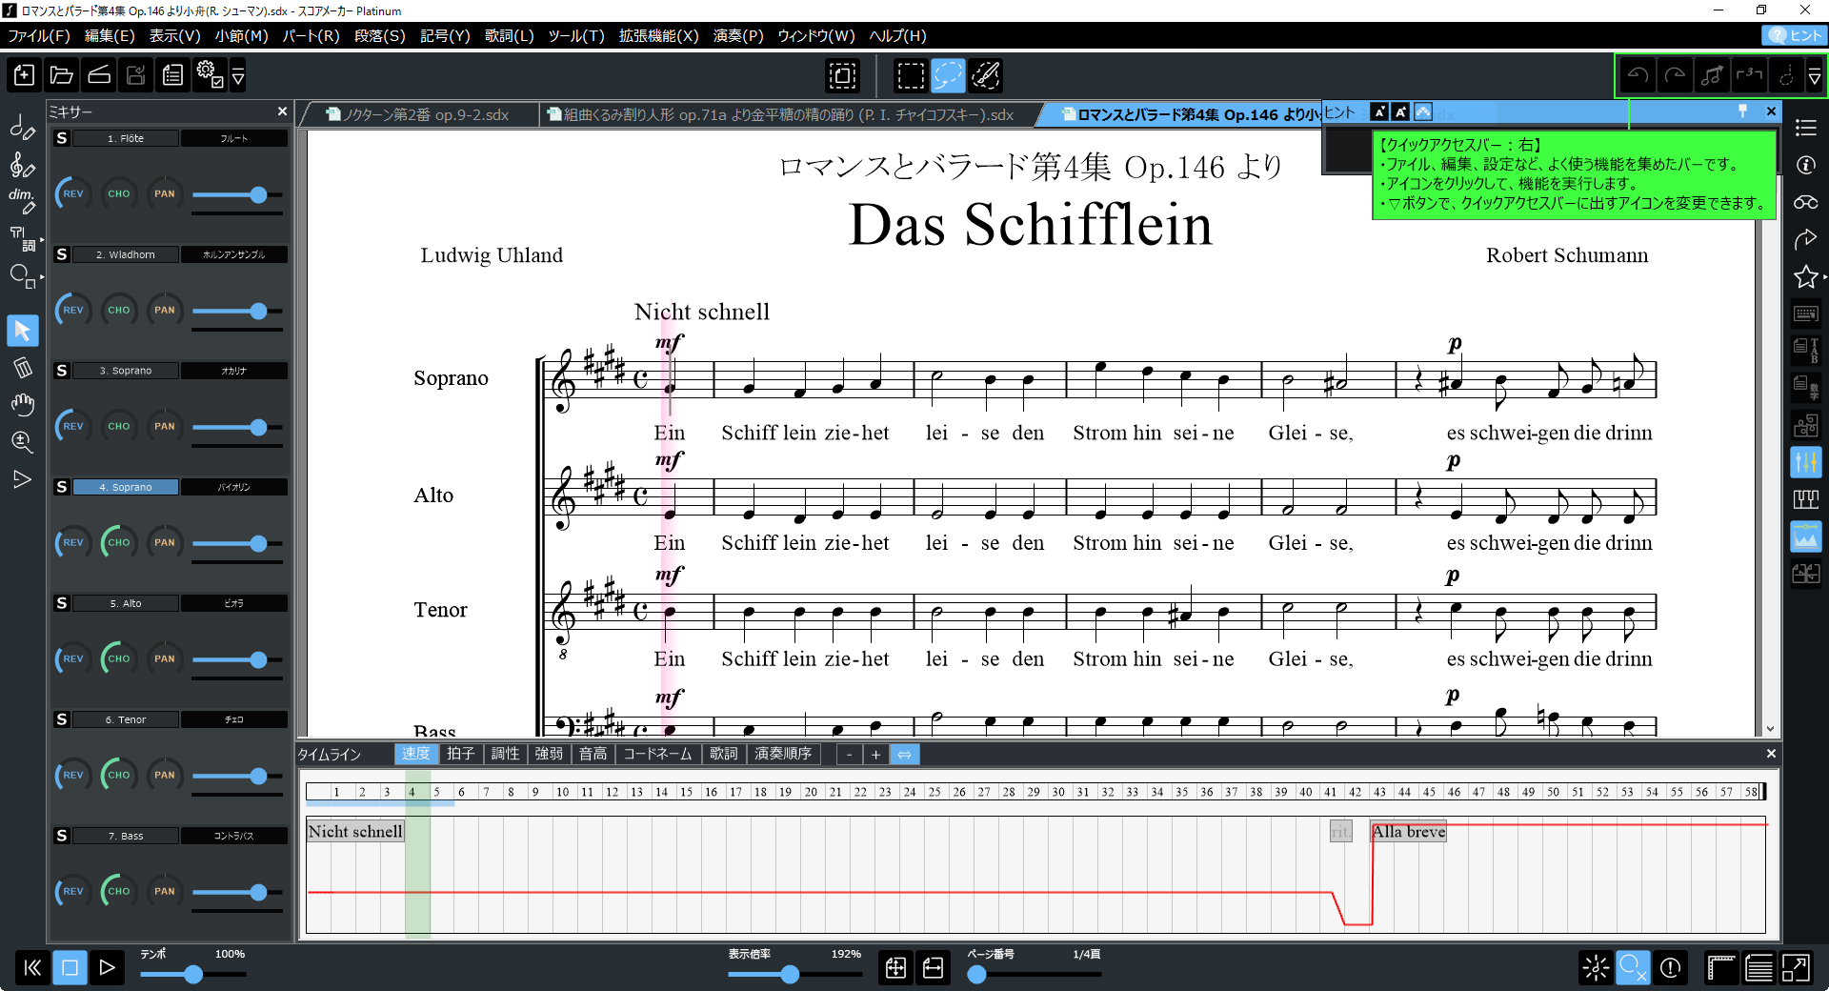Viewport: 1829px width, 991px height.
Task: Change the ホルンアンサンブル instrument selector
Action: pos(234,254)
